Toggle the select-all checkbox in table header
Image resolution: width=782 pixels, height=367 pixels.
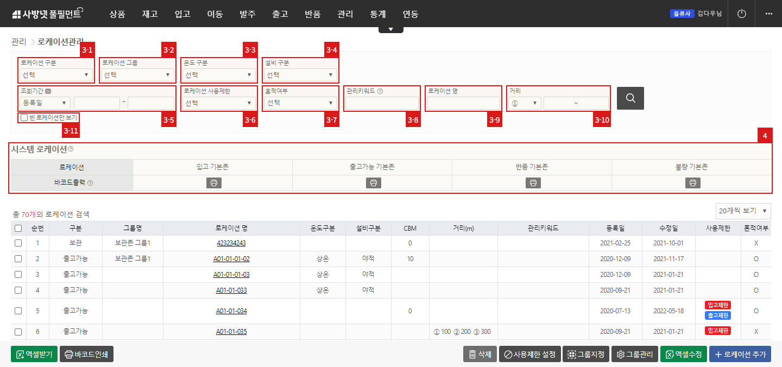[x=18, y=229]
